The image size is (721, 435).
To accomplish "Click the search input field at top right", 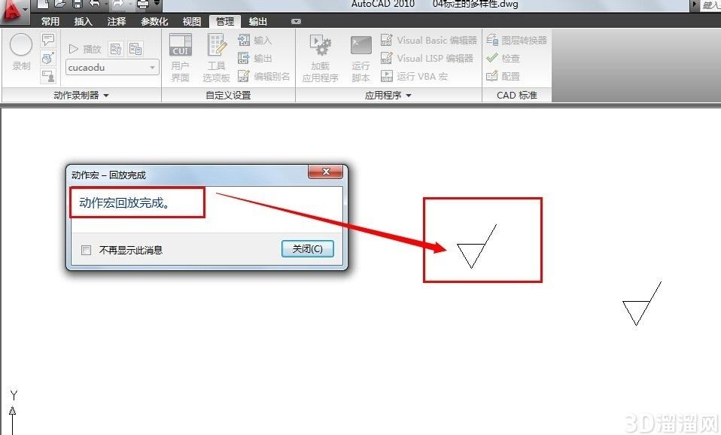I will pyautogui.click(x=710, y=5).
